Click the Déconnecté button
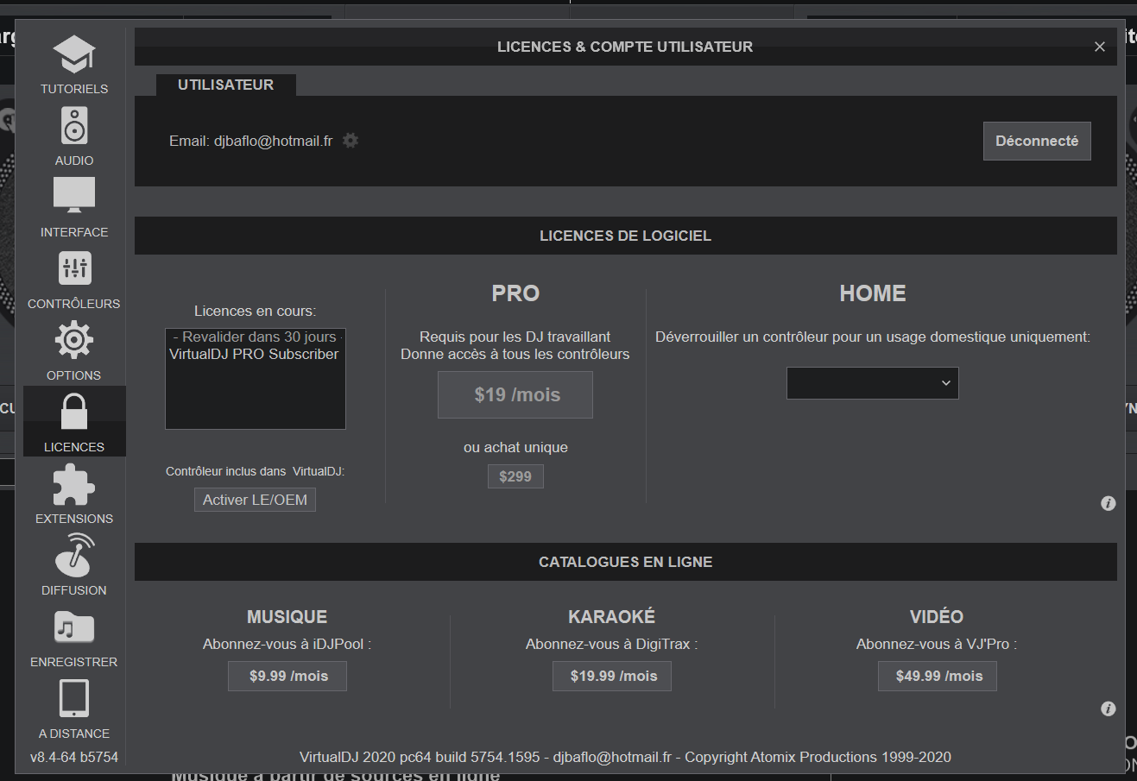 (x=1036, y=141)
